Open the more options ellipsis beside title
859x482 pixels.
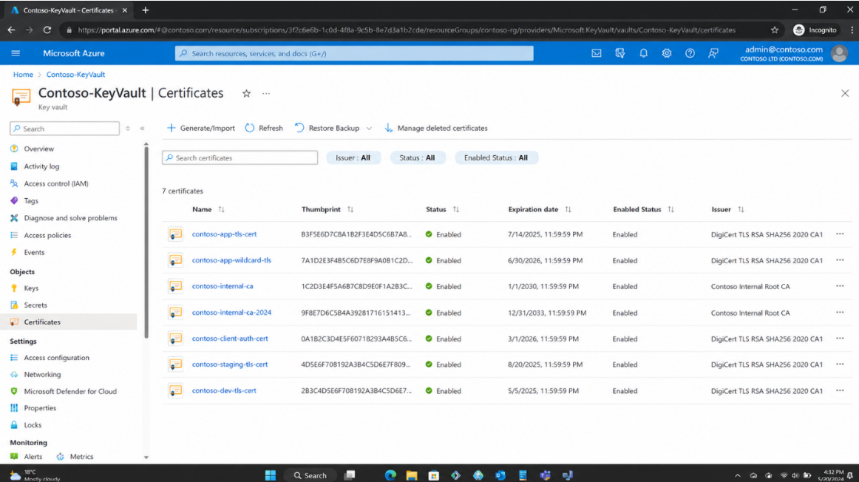point(266,94)
